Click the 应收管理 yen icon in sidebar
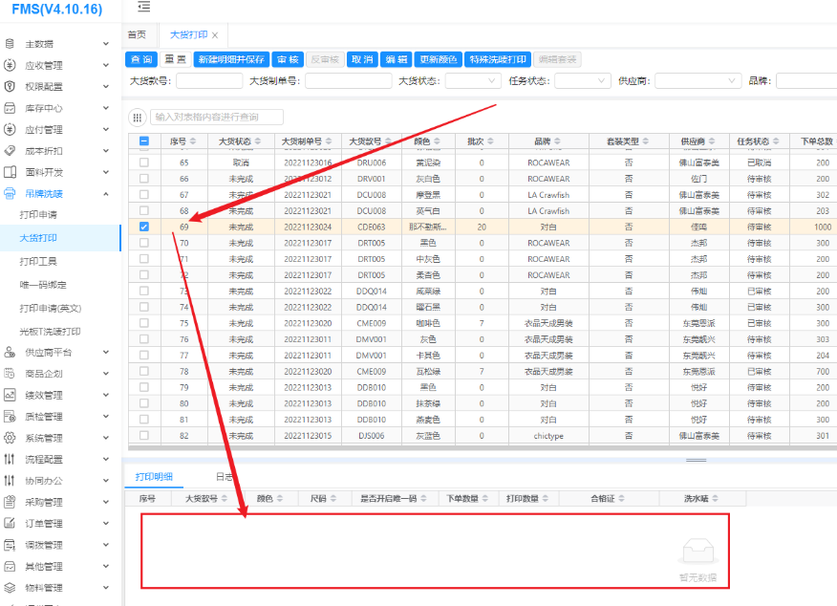 [x=10, y=66]
